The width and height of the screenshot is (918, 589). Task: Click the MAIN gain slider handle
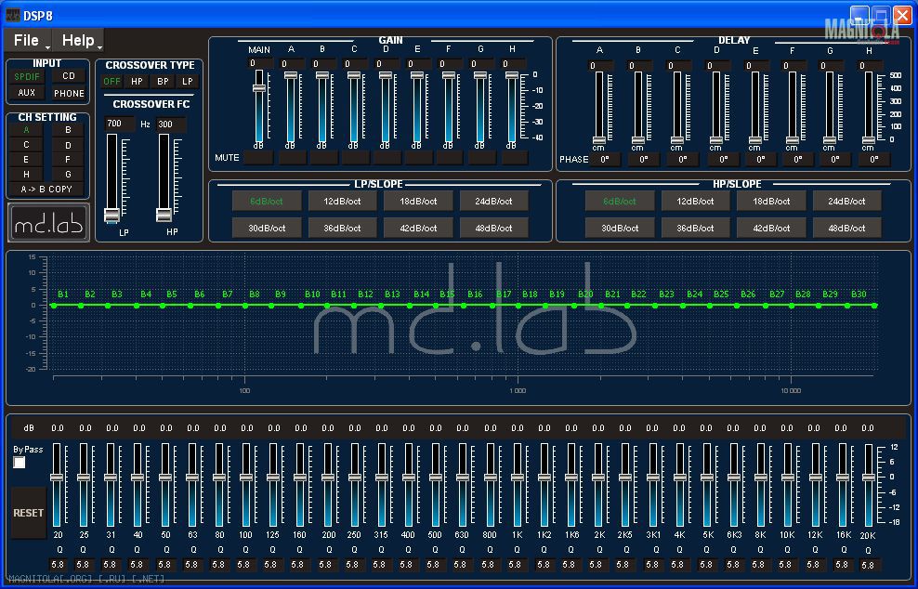click(259, 88)
